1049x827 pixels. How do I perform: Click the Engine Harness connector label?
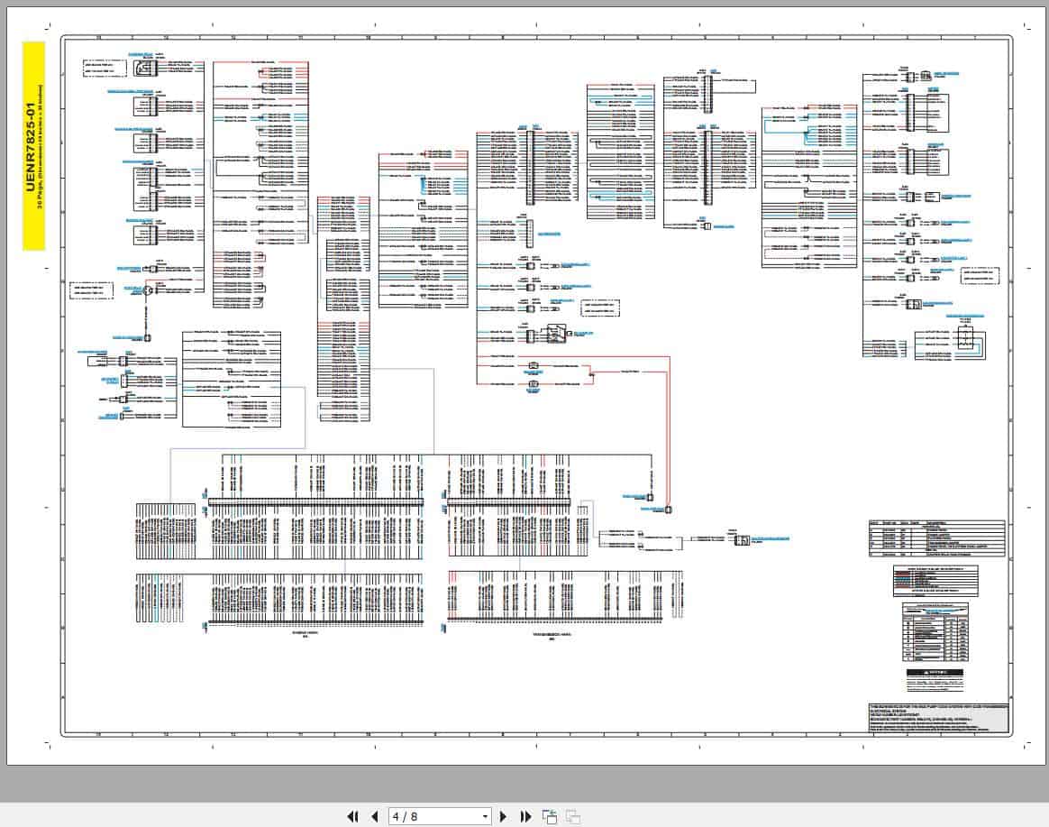[306, 633]
